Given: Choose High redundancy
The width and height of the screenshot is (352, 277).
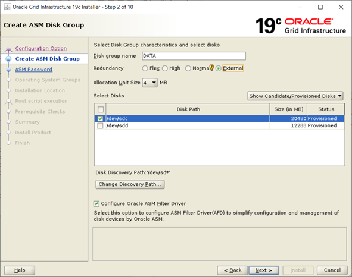Looking at the screenshot, I should pyautogui.click(x=165, y=68).
